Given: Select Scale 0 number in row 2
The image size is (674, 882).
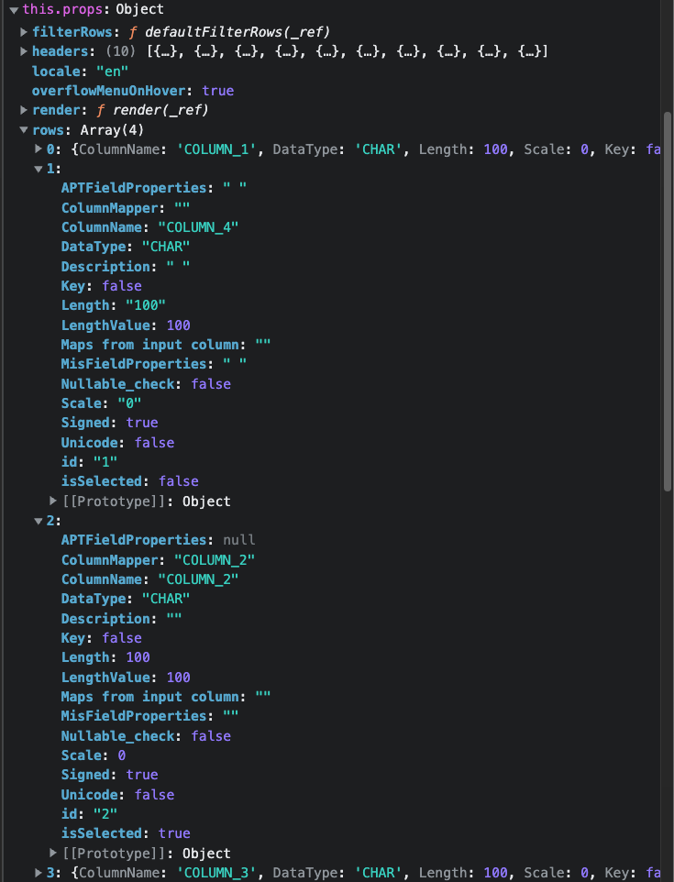Looking at the screenshot, I should [122, 755].
